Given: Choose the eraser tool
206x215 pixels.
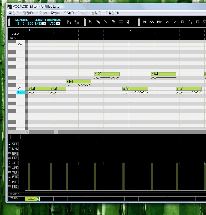Looking at the screenshot, I should 113,22.
